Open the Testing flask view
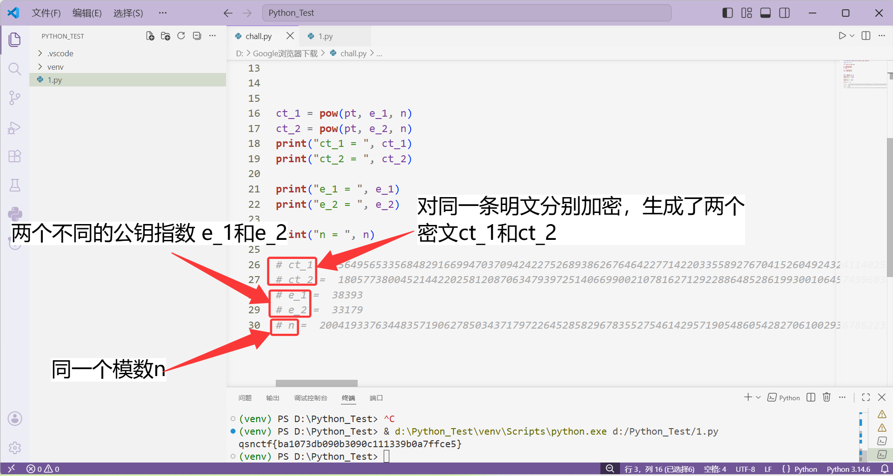893x476 pixels. [15, 185]
